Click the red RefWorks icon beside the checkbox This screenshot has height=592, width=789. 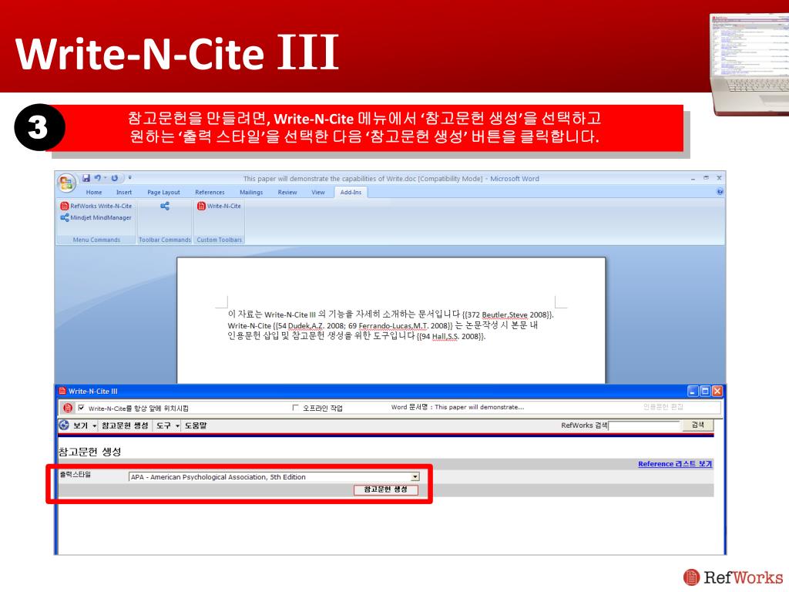pos(68,408)
